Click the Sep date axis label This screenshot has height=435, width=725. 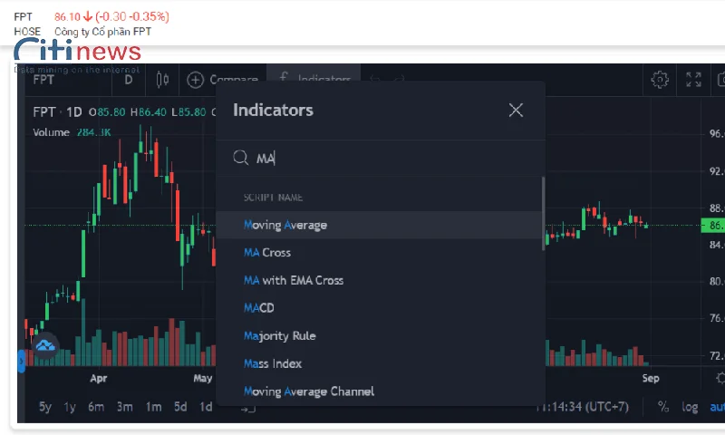coord(651,378)
